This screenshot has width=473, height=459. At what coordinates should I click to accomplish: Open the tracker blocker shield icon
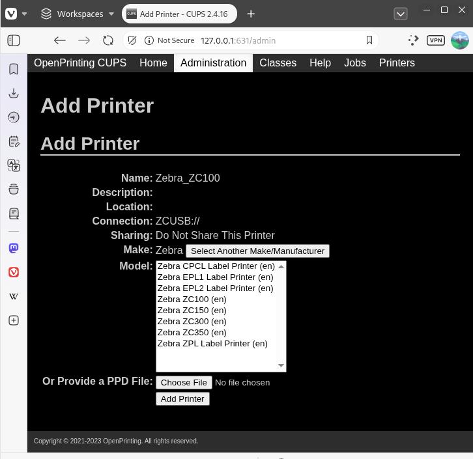coord(132,40)
